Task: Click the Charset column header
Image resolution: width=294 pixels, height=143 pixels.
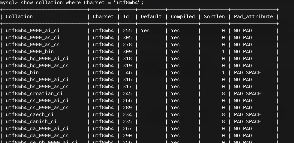Action: [103, 16]
